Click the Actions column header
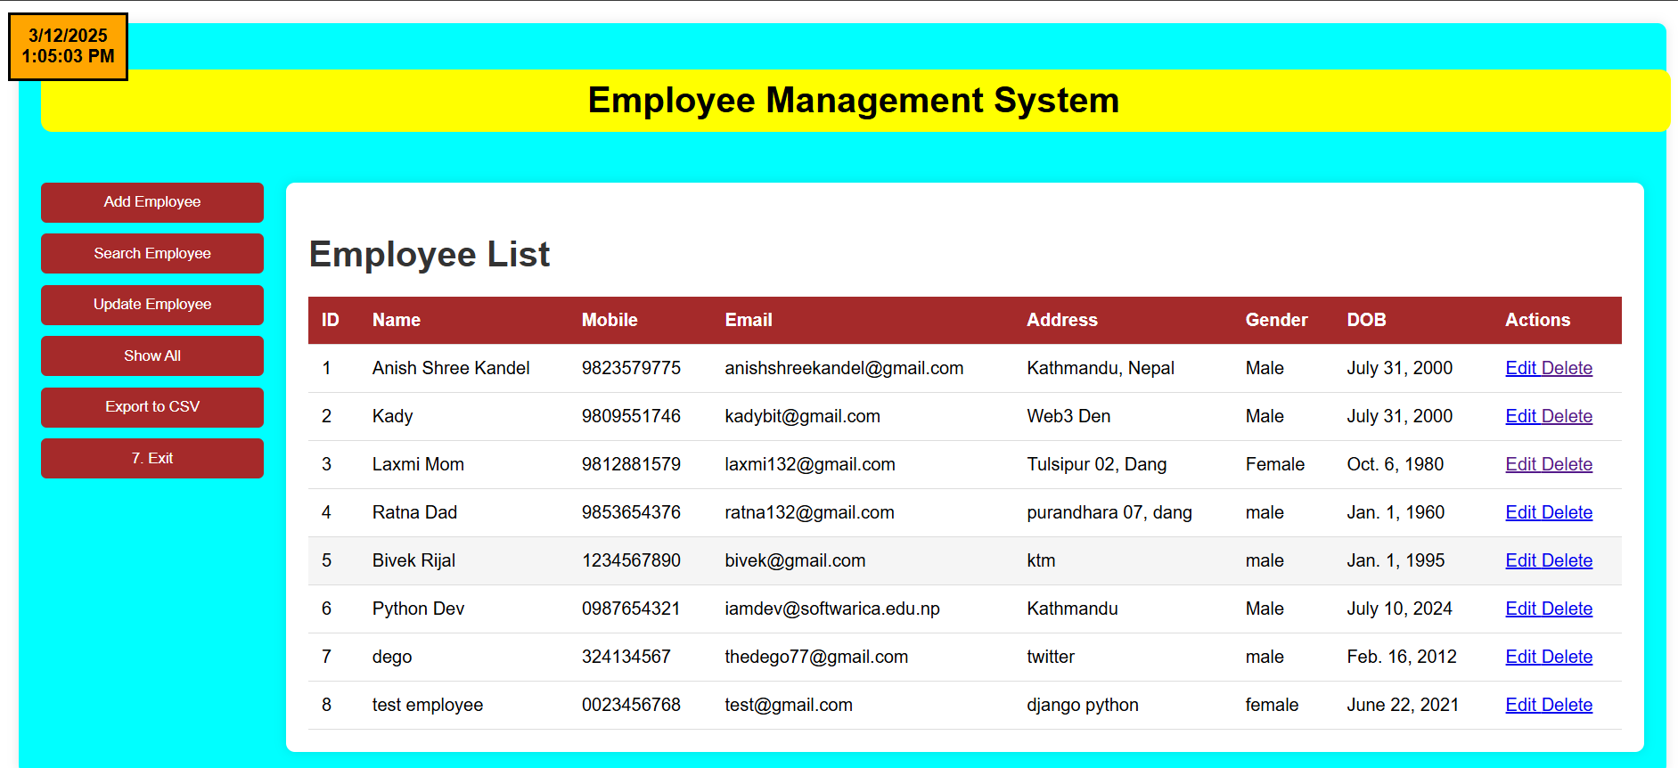1678x768 pixels. click(x=1538, y=320)
